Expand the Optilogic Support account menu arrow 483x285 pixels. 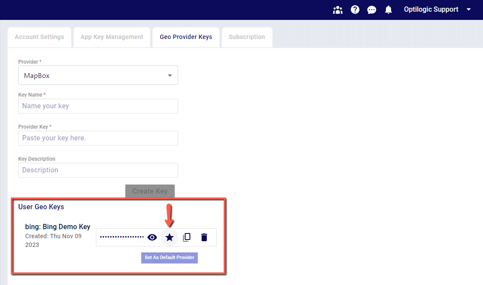[x=469, y=10]
